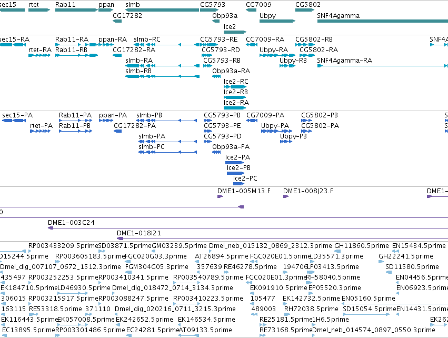Select protein ppan-PA
448x338 pixels.
tap(106, 121)
